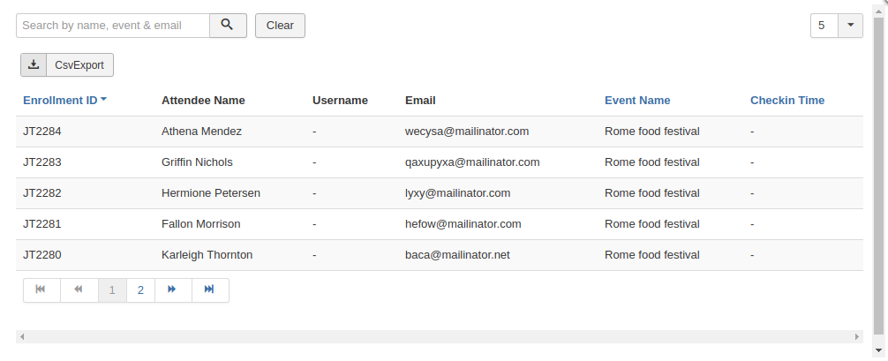Click the CsvExport button label
The width and height of the screenshot is (888, 361).
coord(79,65)
